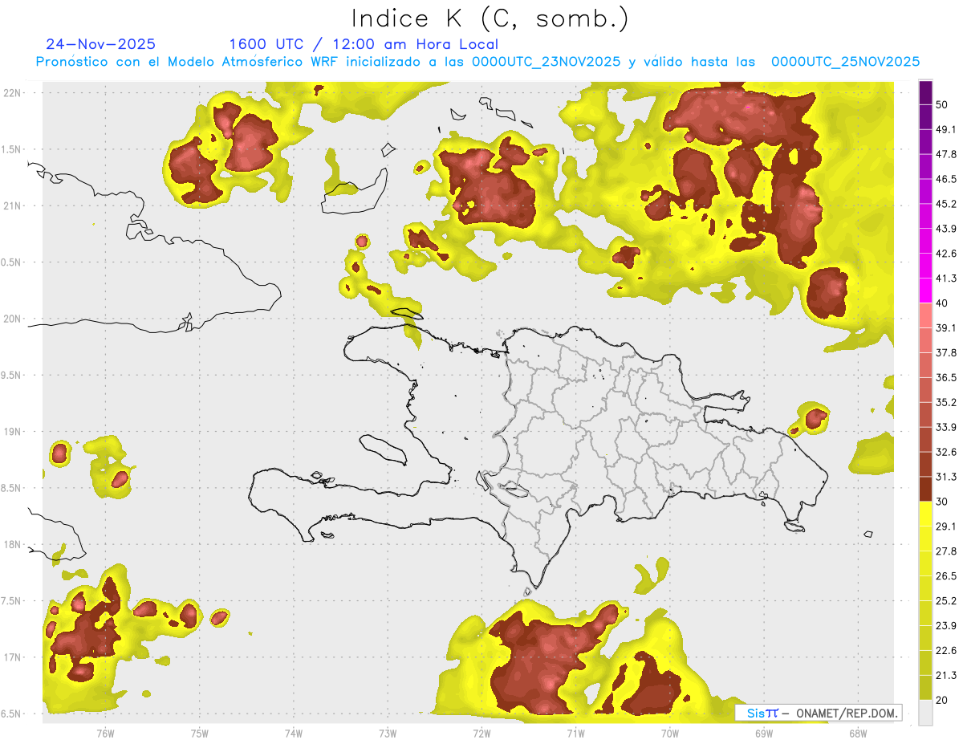
Task: Click the color bar value "39.1"
Action: (x=946, y=328)
